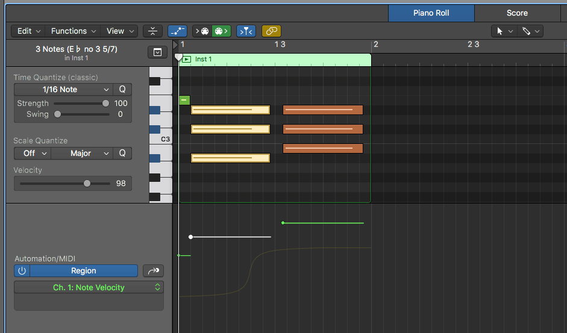Toggle the Automation power button

click(22, 271)
